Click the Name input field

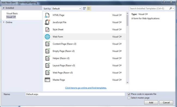click(x=75, y=94)
